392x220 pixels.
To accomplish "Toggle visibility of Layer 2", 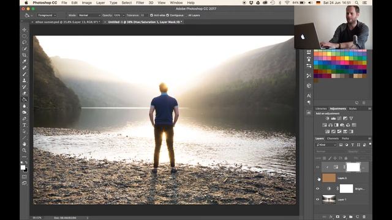I will tap(318, 178).
